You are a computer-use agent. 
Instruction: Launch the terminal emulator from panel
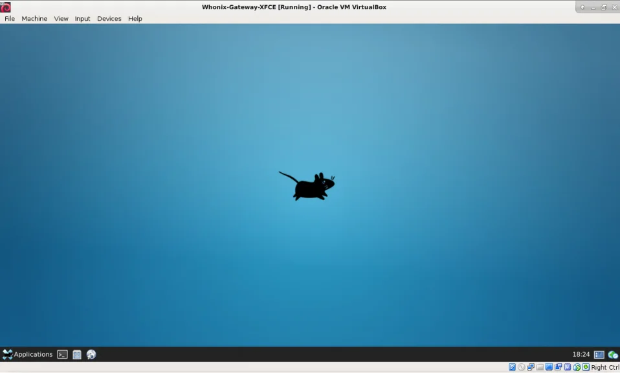pyautogui.click(x=63, y=354)
